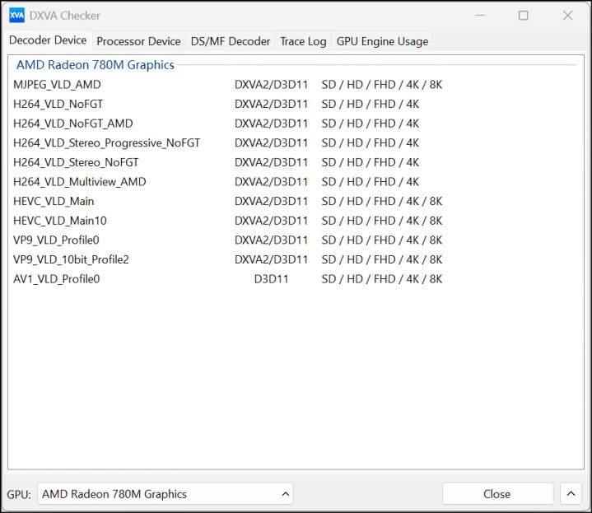Select the VP9_VLD_Profile0 entry
592x513 pixels.
57,240
